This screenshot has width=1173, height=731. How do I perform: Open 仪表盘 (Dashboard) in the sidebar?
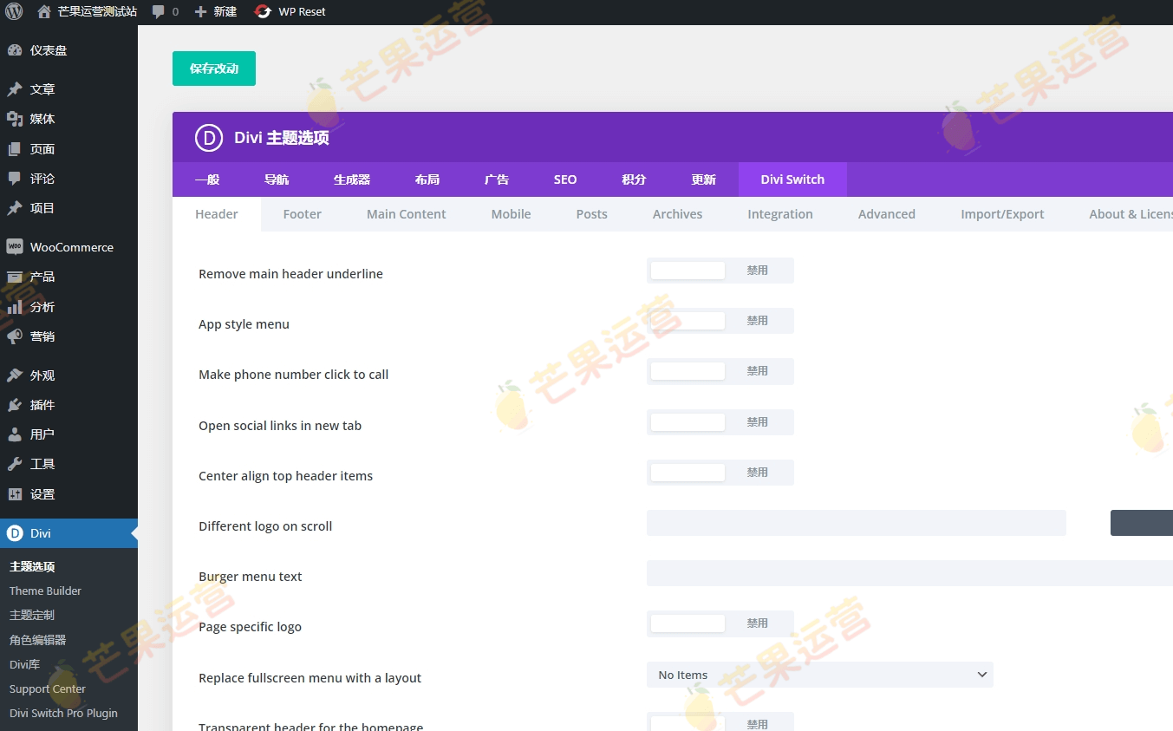[42, 49]
